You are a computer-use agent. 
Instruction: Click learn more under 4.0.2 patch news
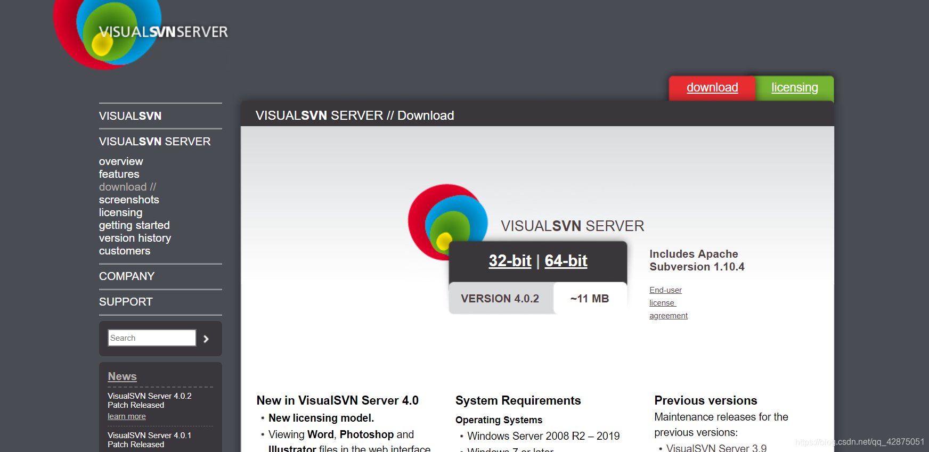(127, 416)
